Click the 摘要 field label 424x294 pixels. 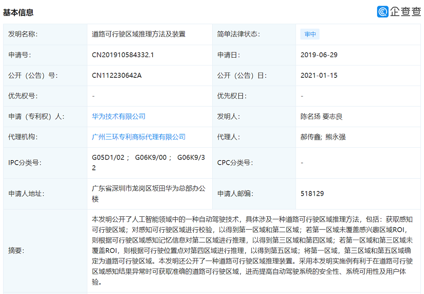click(16, 250)
